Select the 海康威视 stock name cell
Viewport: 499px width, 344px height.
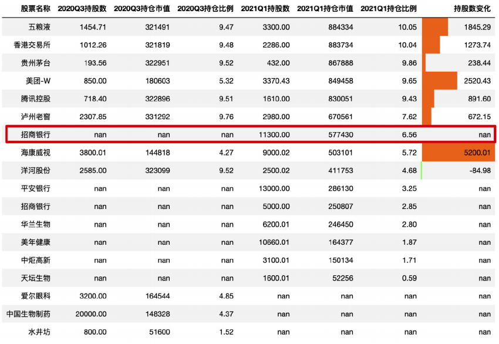35,153
